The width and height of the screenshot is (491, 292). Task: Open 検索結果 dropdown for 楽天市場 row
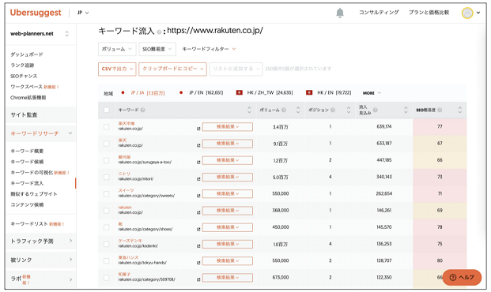[x=228, y=126]
